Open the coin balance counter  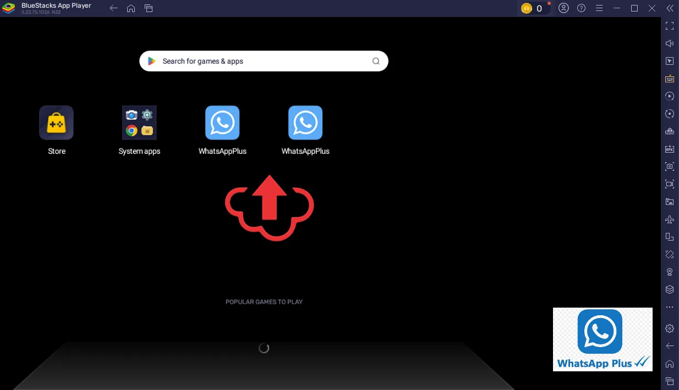point(534,8)
